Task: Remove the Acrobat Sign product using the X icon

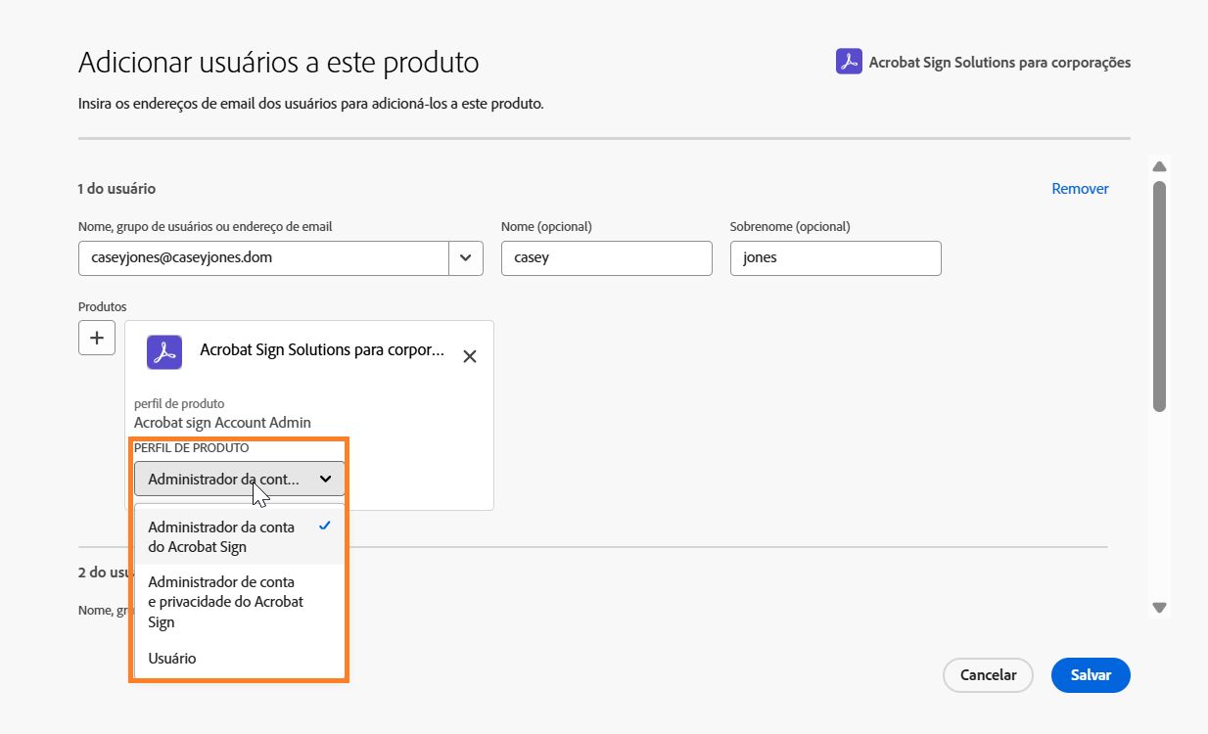Action: 469,356
